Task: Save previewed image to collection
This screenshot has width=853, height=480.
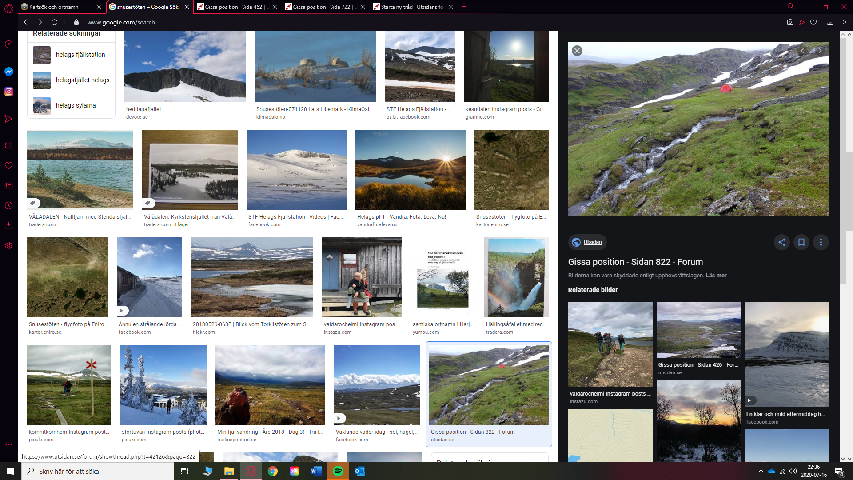Action: [x=801, y=242]
